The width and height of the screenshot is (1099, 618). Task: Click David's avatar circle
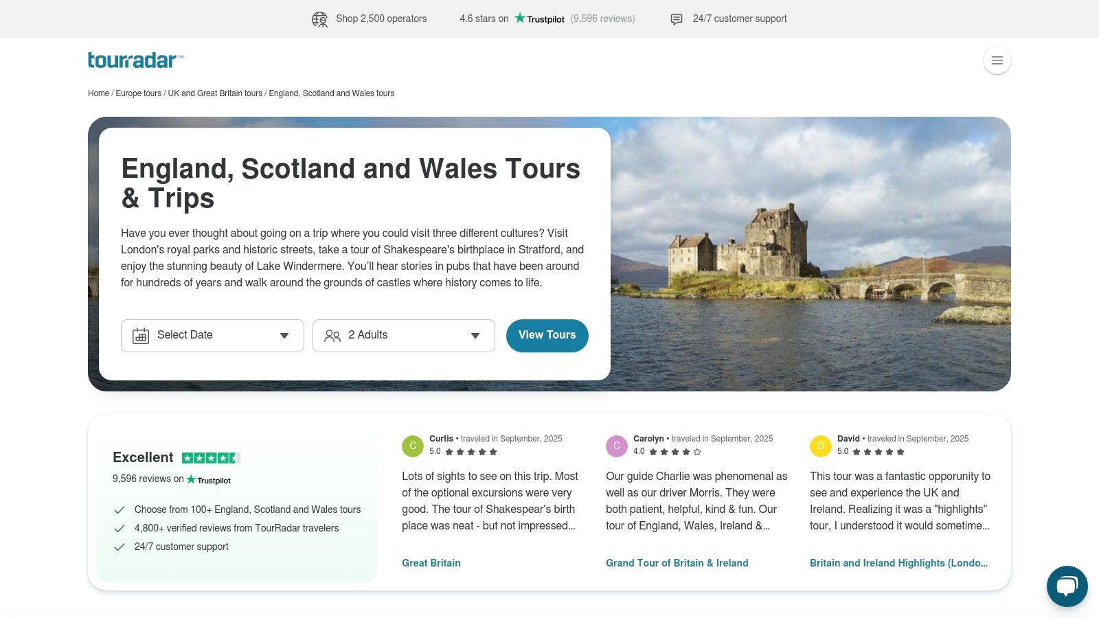tap(821, 446)
